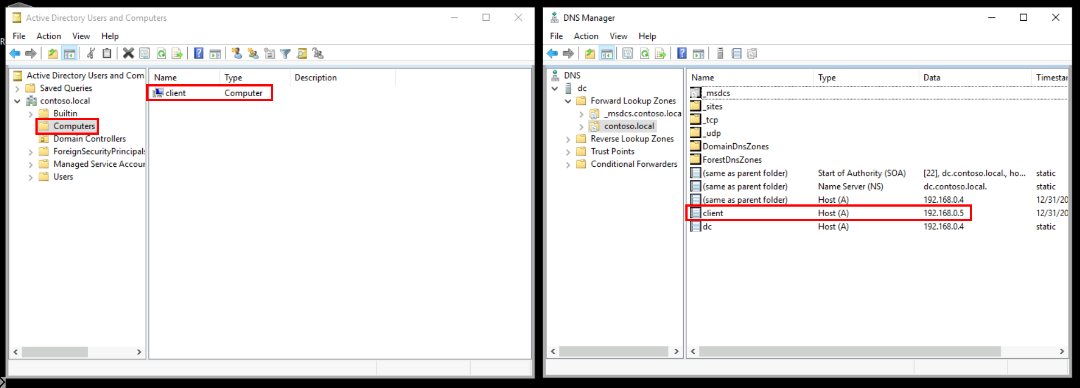Click Find objects magnifier icon in Active Directory toolbar

(x=302, y=53)
